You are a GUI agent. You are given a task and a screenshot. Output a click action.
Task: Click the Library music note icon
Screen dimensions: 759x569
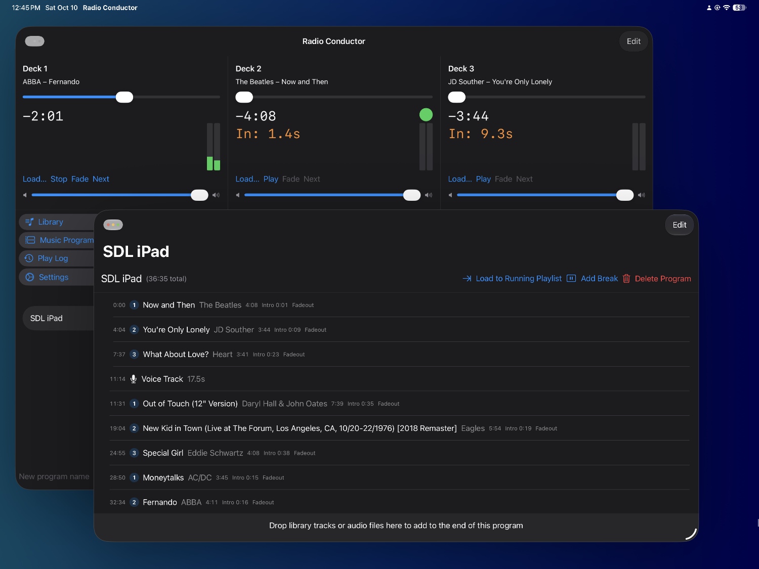(x=29, y=222)
